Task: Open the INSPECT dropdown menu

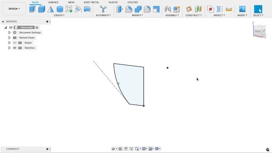Action: tap(219, 15)
